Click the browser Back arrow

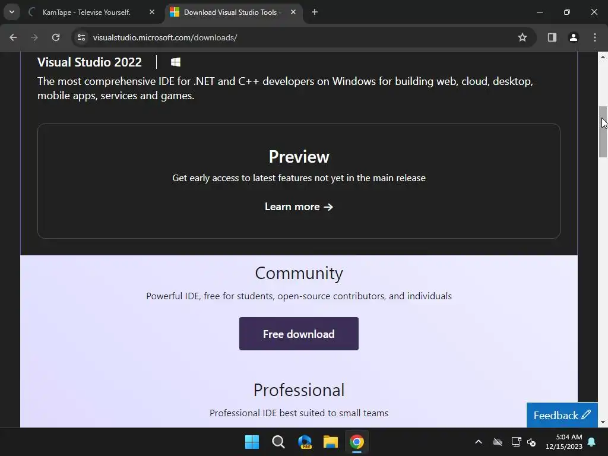pos(13,37)
